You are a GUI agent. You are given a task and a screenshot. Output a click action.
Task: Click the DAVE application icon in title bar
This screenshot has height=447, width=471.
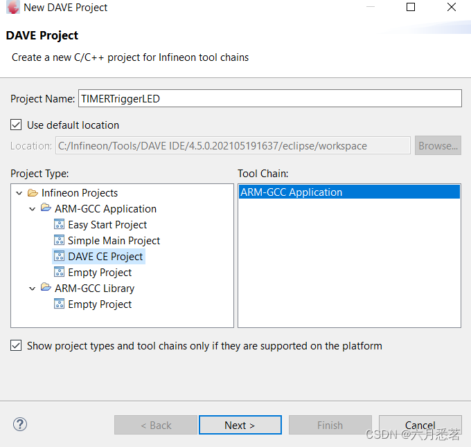pos(12,7)
